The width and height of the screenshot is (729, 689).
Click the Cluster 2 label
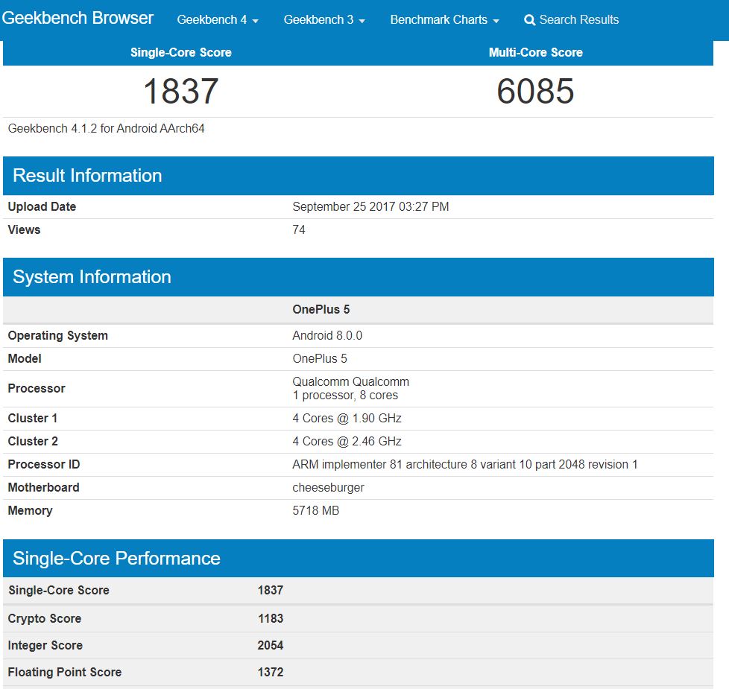click(33, 442)
